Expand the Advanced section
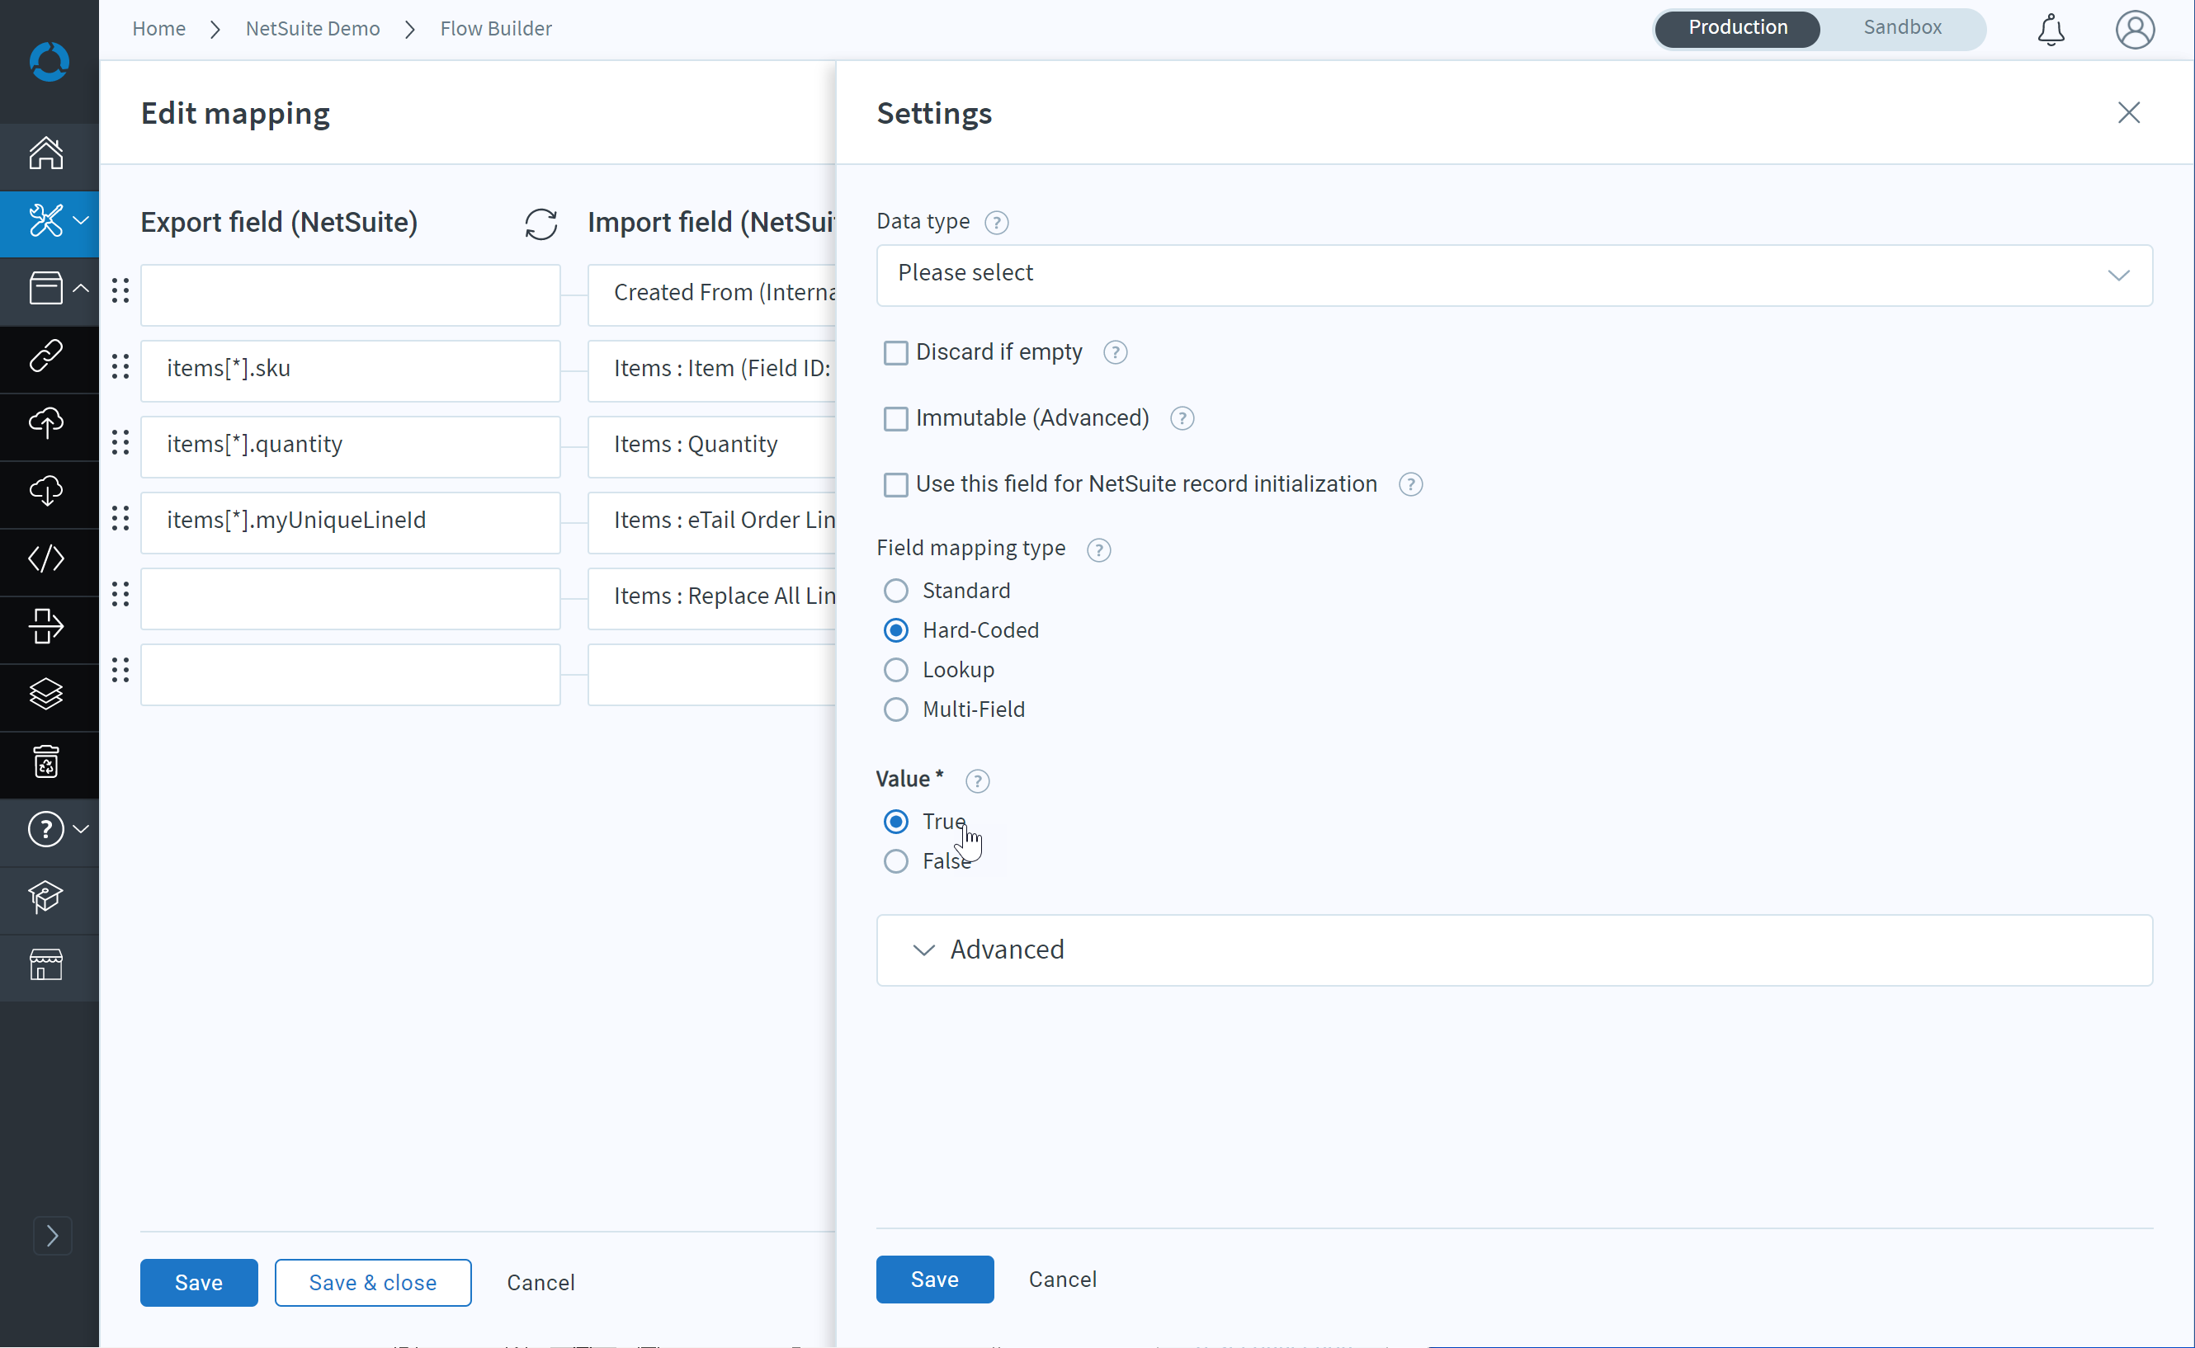 pos(1514,950)
